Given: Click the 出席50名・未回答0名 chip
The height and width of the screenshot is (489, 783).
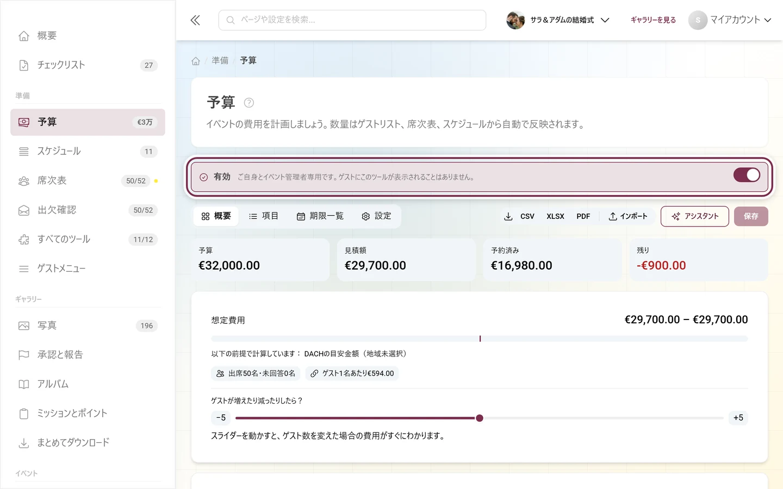Looking at the screenshot, I should click(x=256, y=374).
